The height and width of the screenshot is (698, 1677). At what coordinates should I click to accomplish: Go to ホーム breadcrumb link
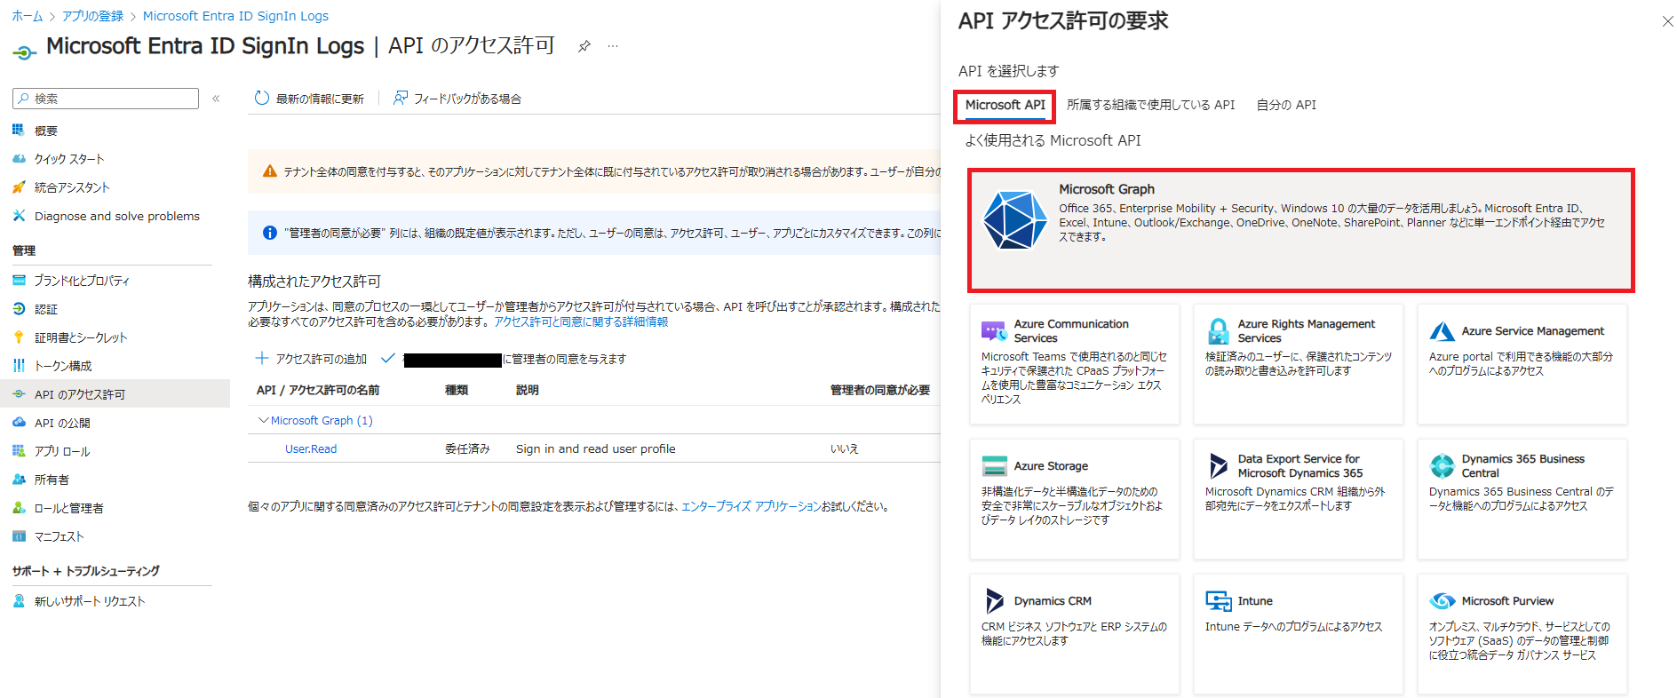click(x=28, y=16)
